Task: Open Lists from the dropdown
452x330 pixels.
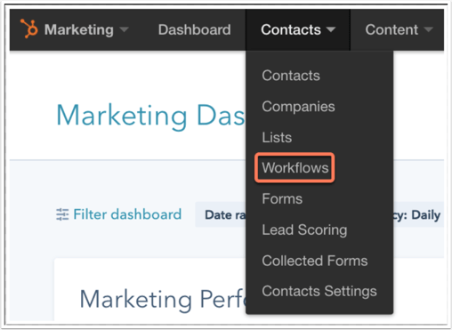Action: click(x=277, y=137)
